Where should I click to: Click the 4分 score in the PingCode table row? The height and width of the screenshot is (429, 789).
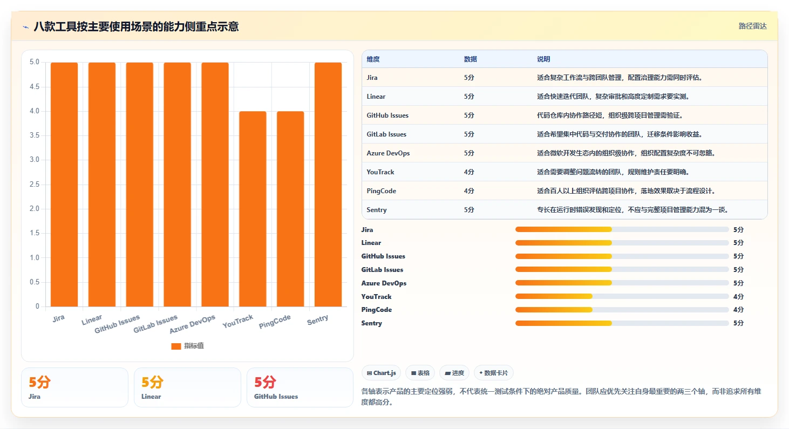pyautogui.click(x=469, y=191)
